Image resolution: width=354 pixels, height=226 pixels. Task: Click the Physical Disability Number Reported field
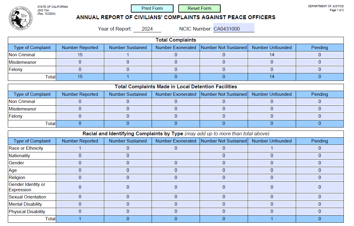pyautogui.click(x=80, y=211)
